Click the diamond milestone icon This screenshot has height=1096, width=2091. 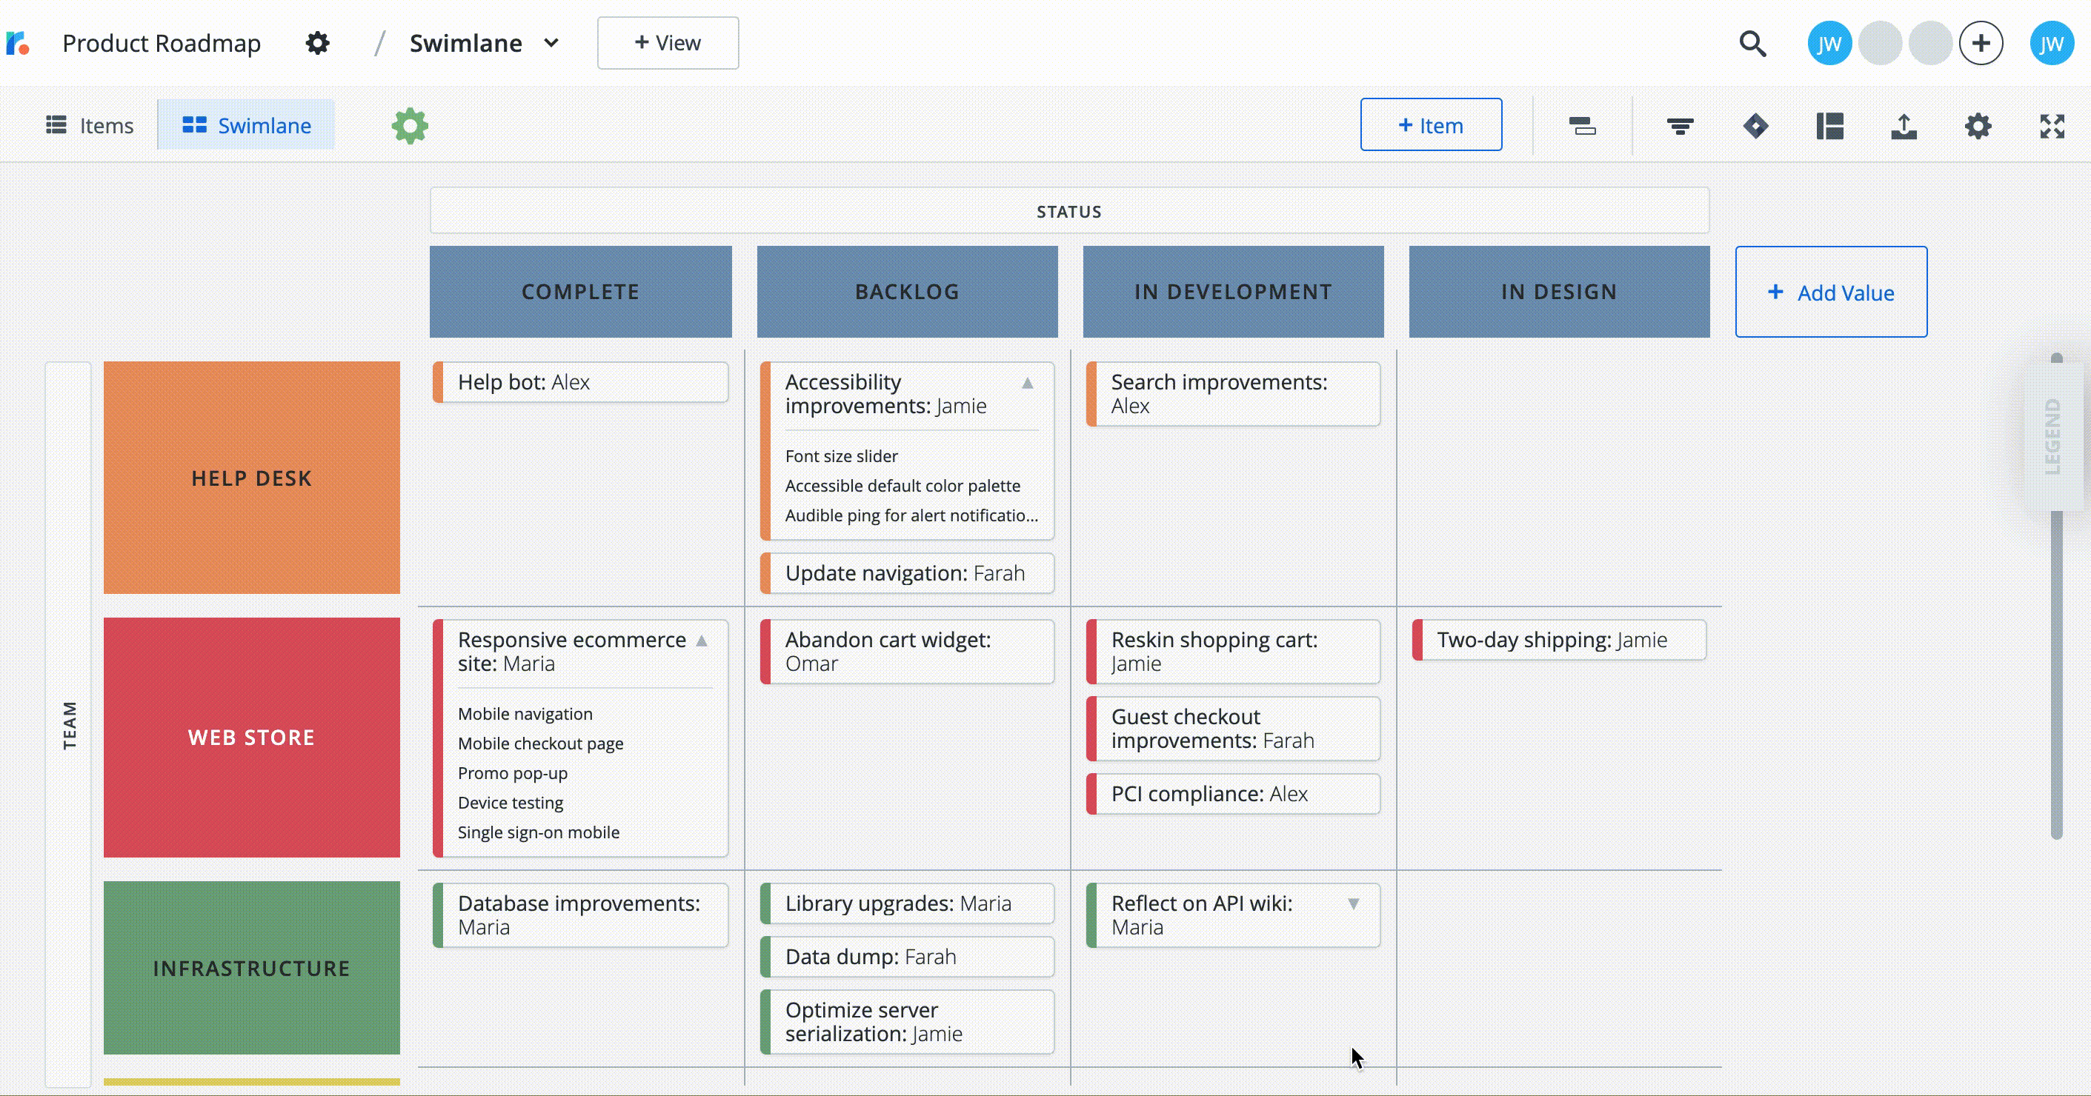[x=1755, y=126]
